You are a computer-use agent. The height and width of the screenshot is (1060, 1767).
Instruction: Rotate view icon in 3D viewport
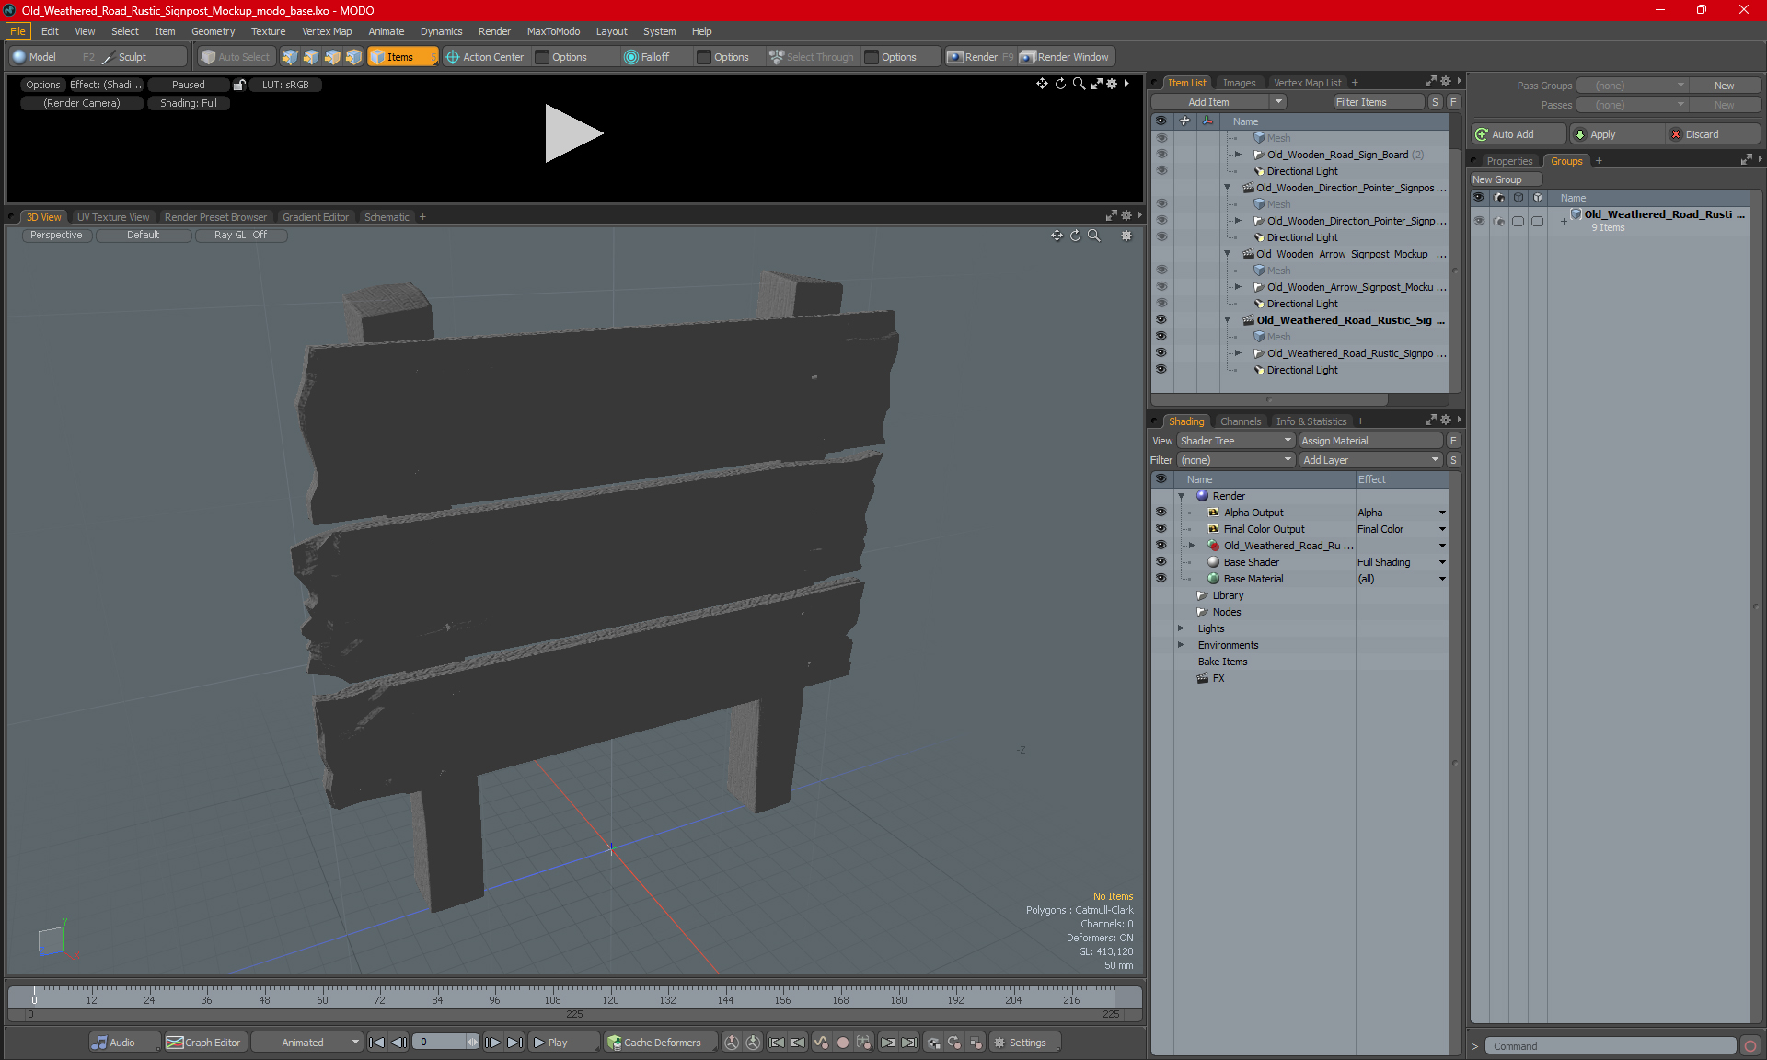[1075, 236]
